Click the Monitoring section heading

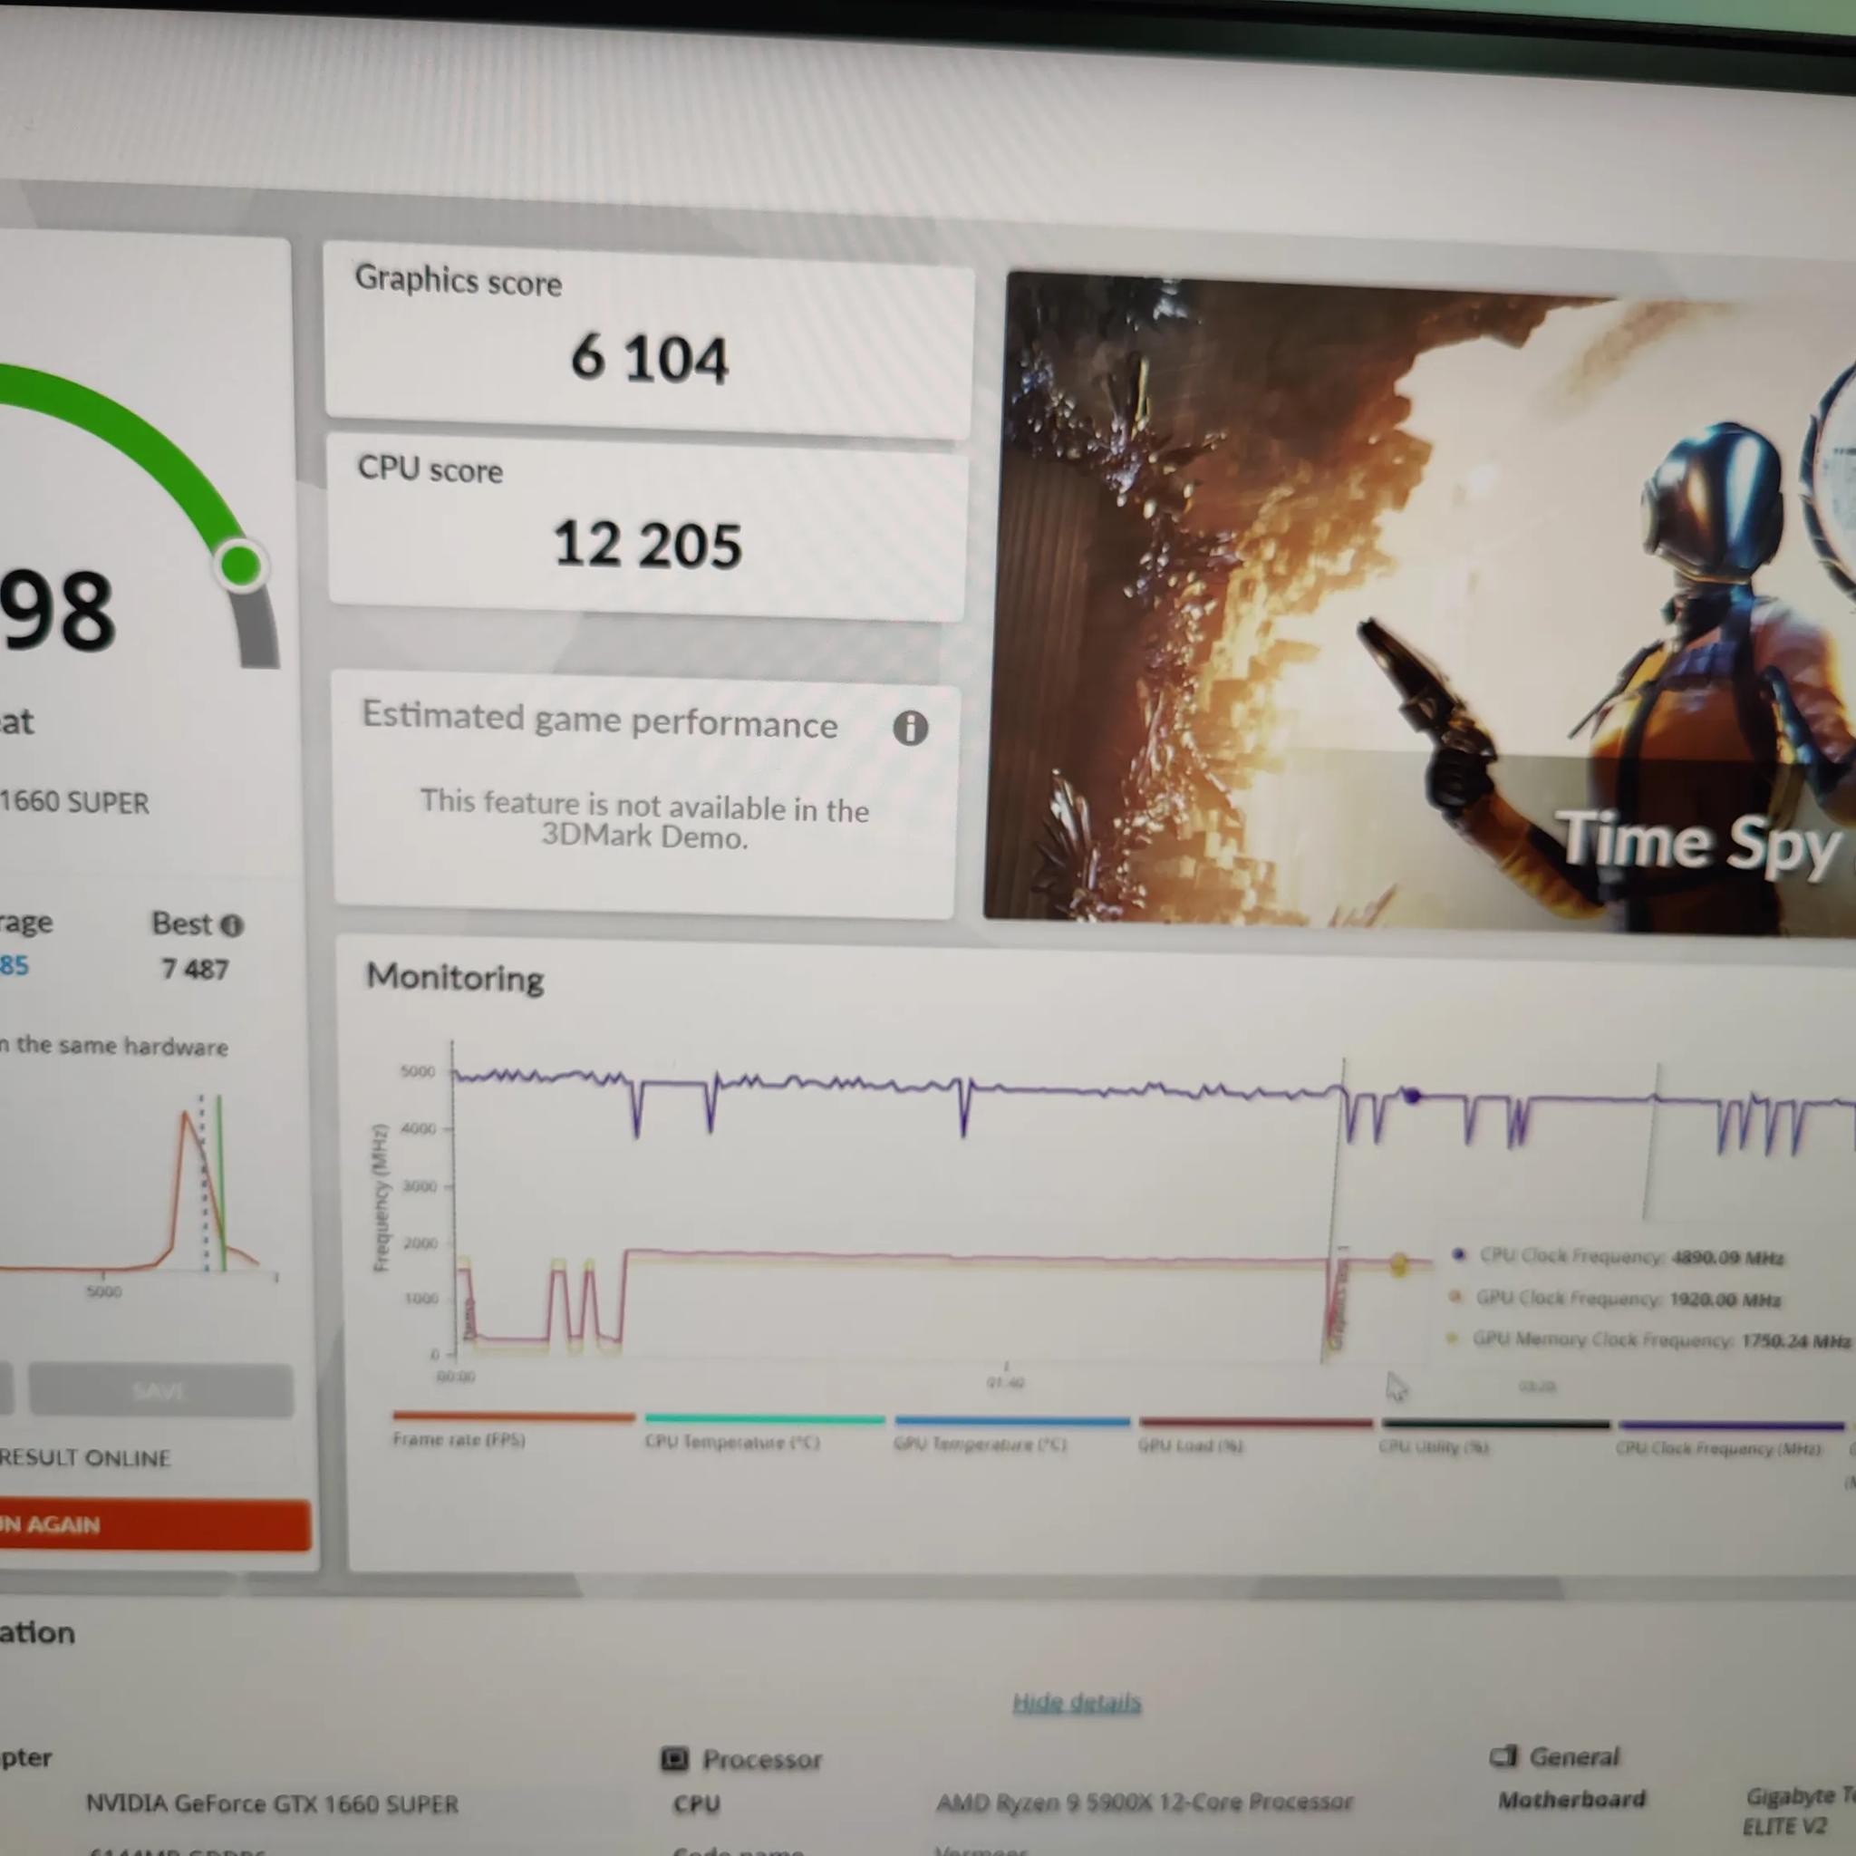coord(455,977)
